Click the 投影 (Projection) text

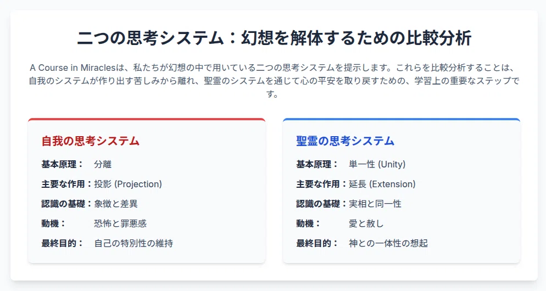pos(128,184)
